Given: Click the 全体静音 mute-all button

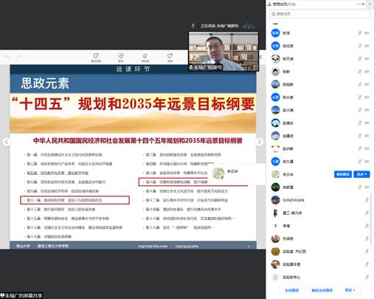Looking at the screenshot, I should point(291,290).
